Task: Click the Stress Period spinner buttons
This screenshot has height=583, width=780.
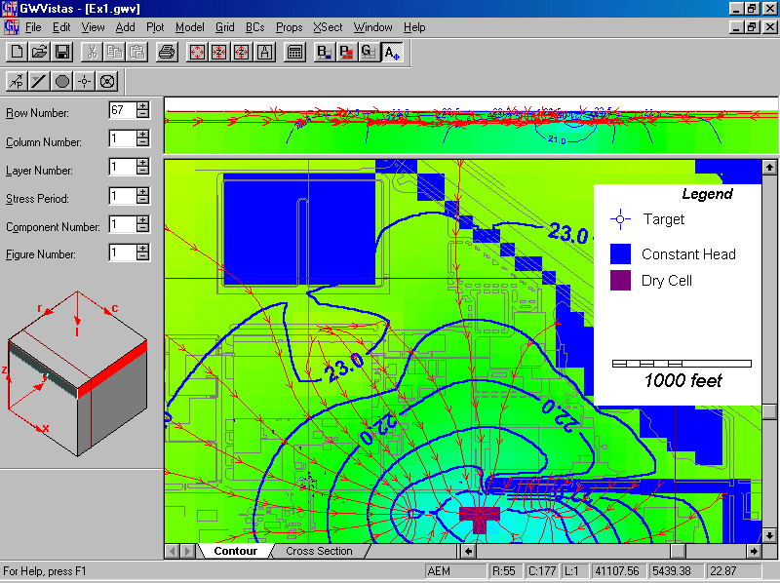Action: [142, 196]
